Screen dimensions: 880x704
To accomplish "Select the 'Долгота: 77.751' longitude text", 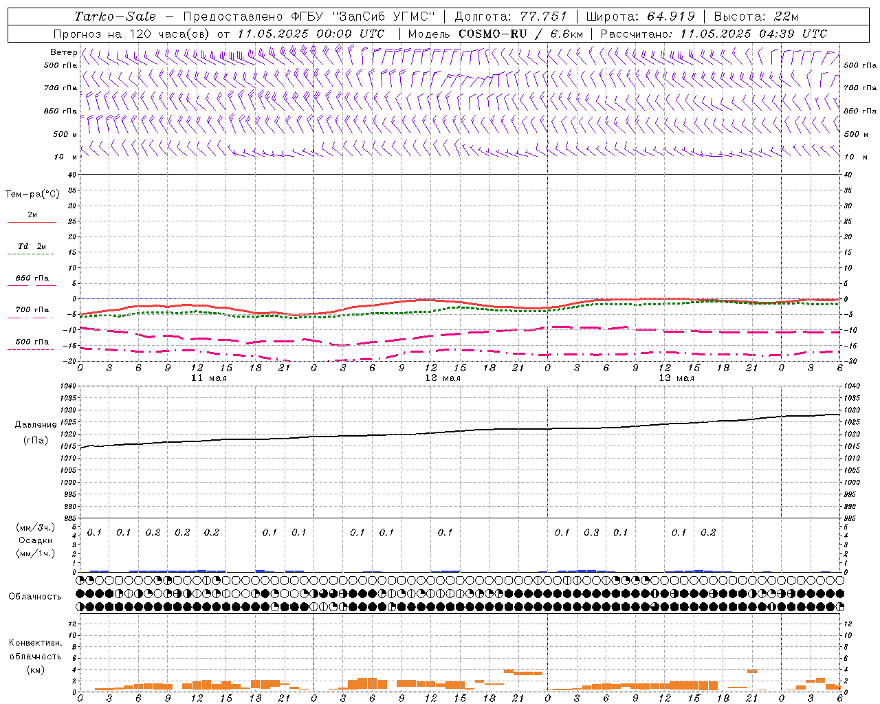I will [511, 16].
